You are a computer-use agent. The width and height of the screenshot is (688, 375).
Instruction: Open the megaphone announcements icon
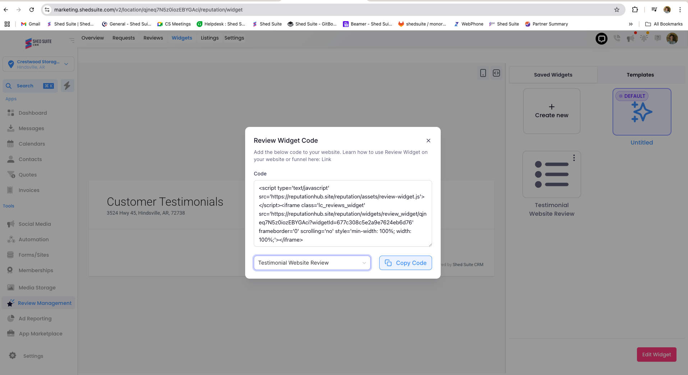630,38
